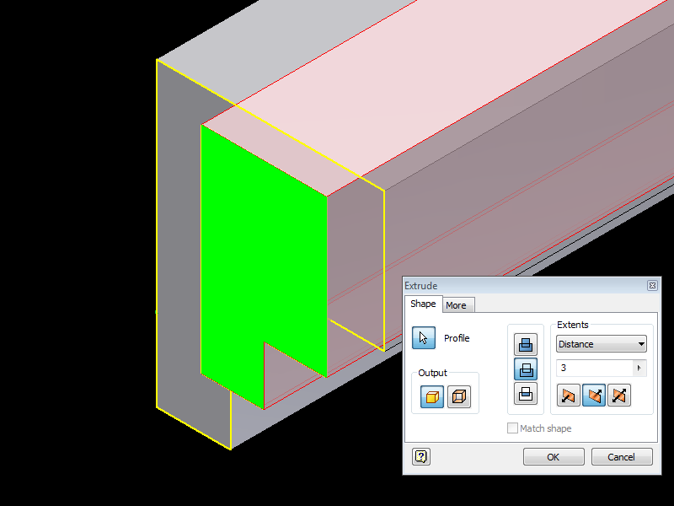Open the Extrude help button
Image resolution: width=674 pixels, height=506 pixels.
(x=421, y=456)
